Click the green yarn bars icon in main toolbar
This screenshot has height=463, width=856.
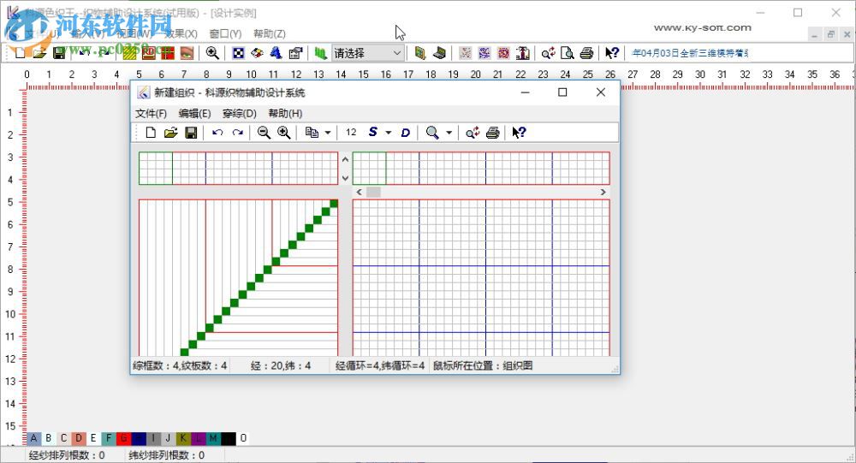[x=320, y=53]
